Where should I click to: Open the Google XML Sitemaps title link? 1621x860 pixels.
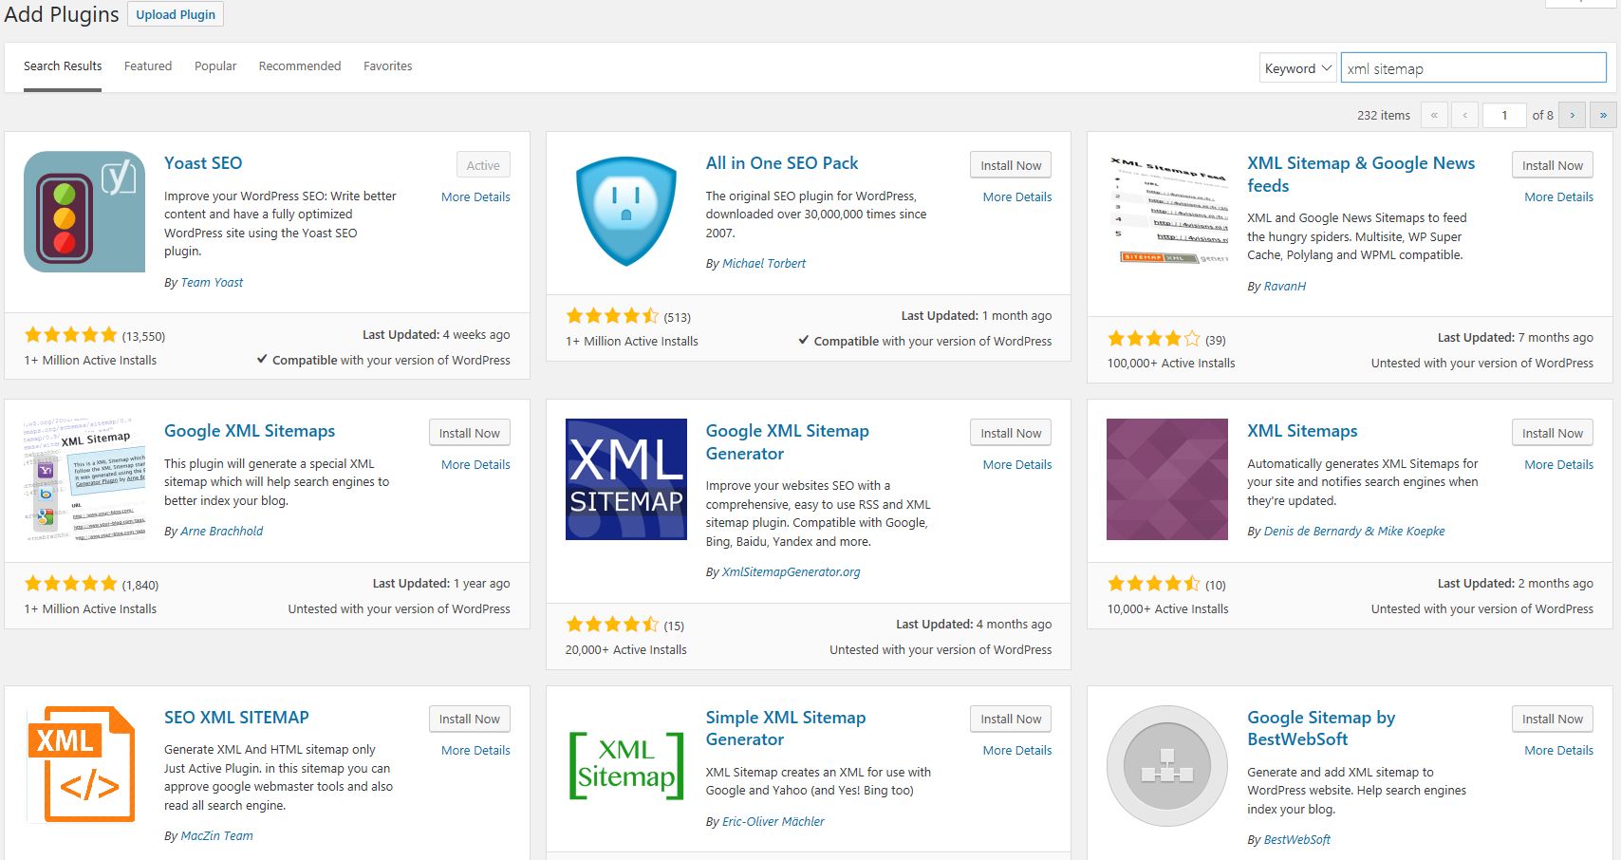(250, 431)
